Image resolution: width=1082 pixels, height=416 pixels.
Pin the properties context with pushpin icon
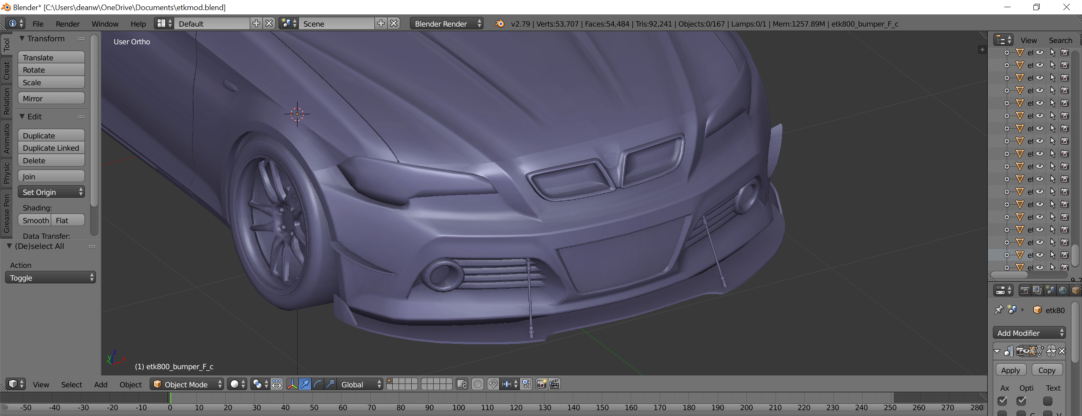pyautogui.click(x=999, y=310)
